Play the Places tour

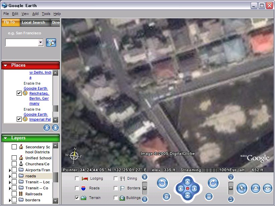(47, 128)
